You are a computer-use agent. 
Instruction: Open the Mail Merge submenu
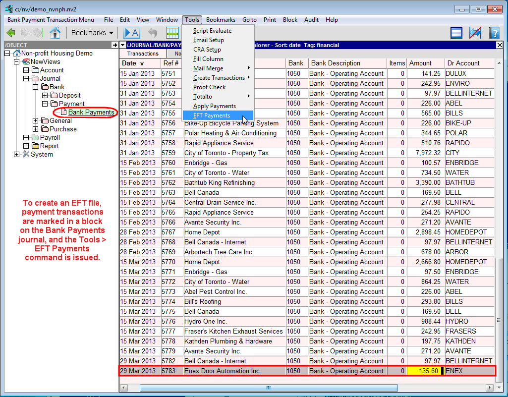click(208, 68)
